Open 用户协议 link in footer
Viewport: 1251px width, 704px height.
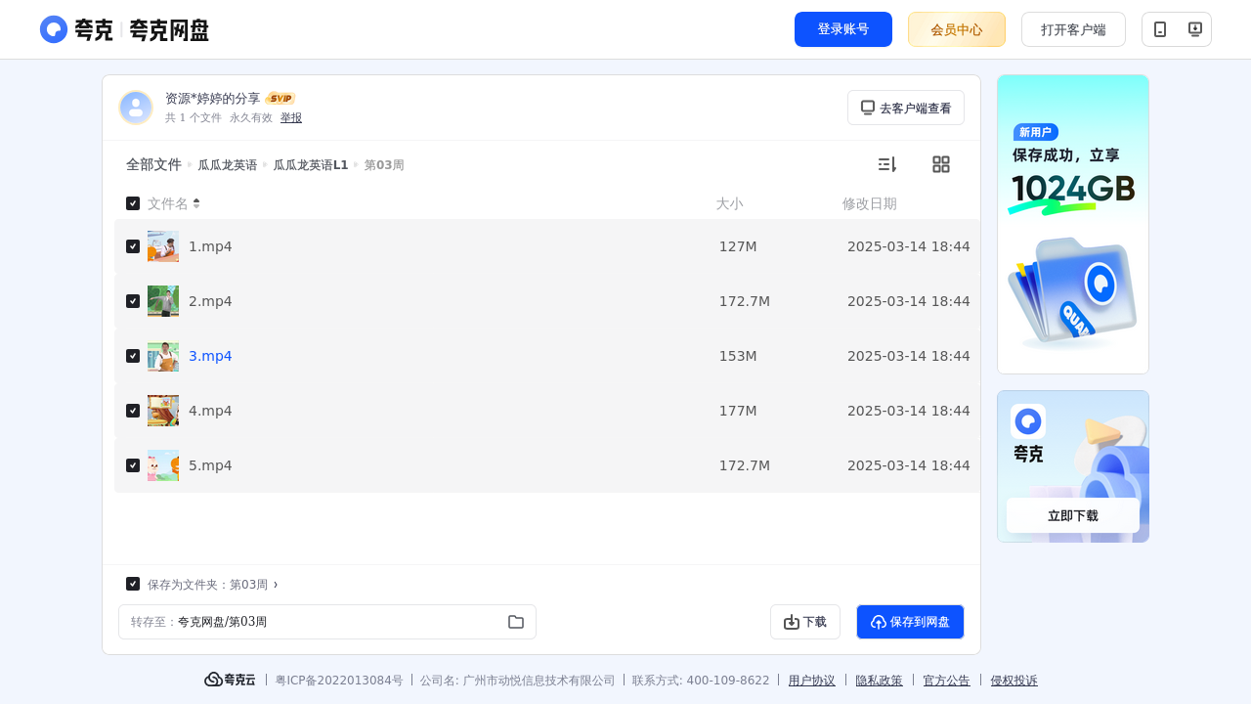(x=812, y=680)
